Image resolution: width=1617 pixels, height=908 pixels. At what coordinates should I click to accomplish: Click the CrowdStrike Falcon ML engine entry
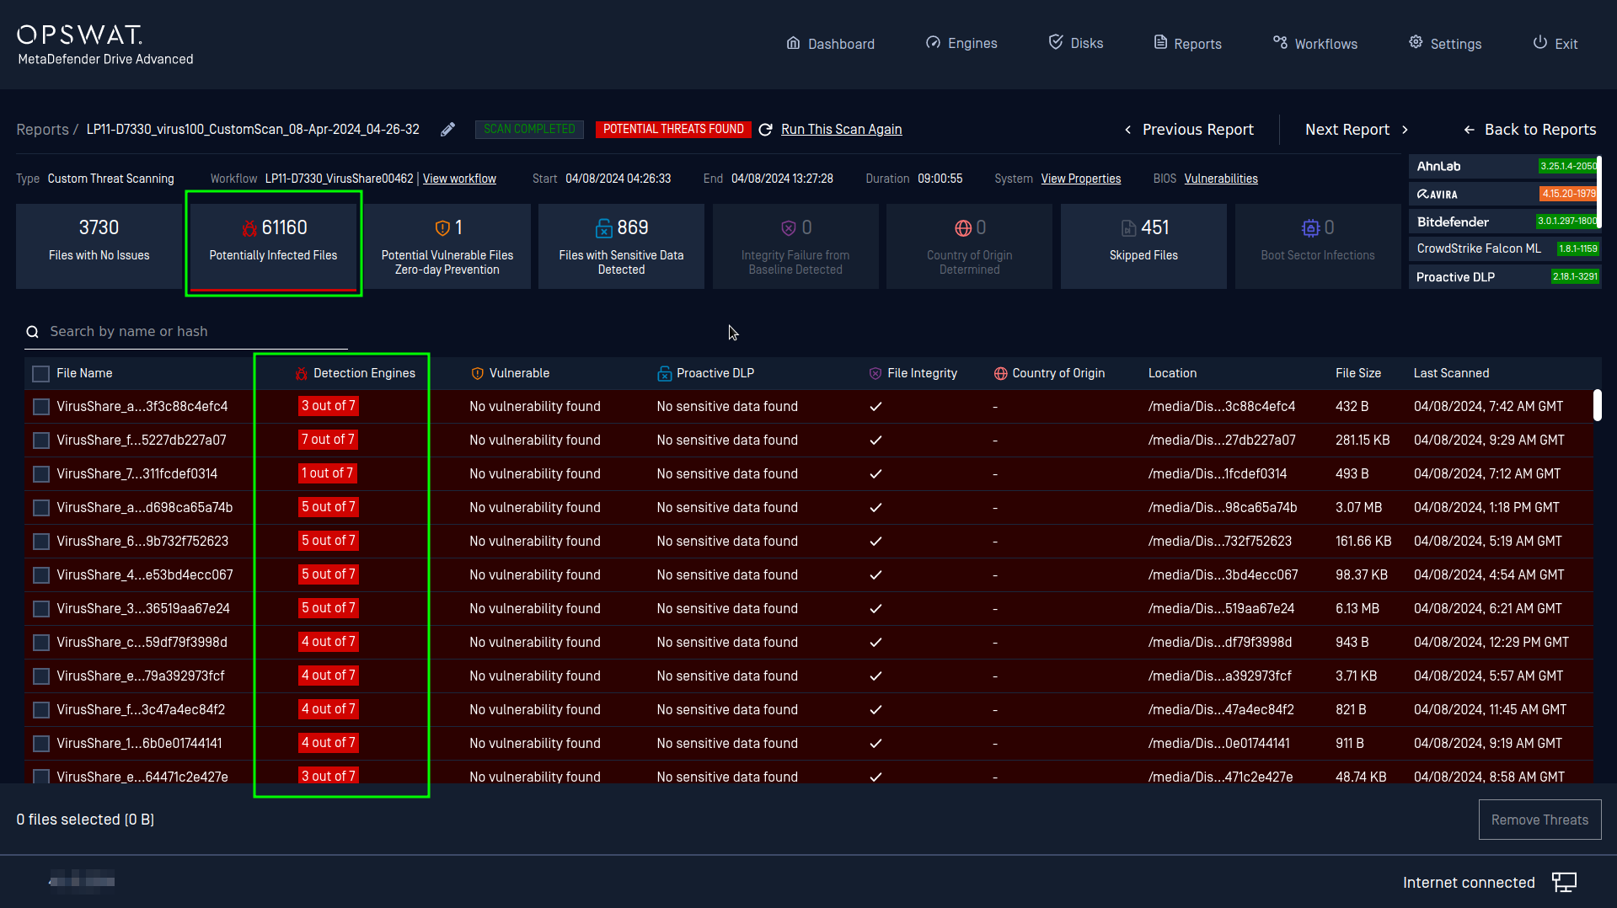click(x=1505, y=248)
